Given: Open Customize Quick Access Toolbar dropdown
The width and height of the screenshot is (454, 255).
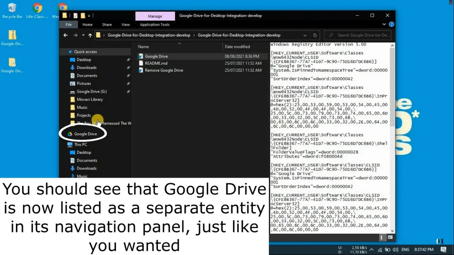Looking at the screenshot, I should pos(89,16).
